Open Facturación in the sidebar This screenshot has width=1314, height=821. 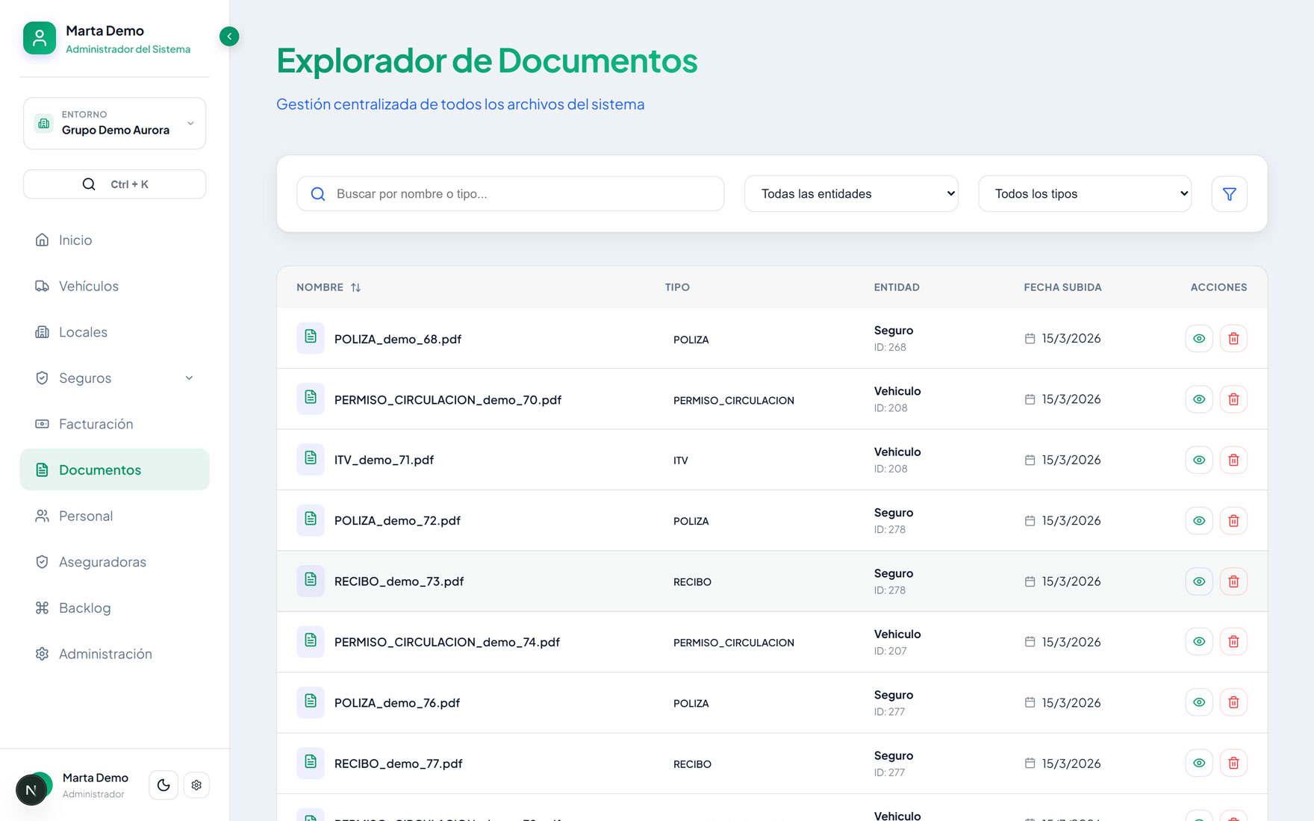coord(115,424)
